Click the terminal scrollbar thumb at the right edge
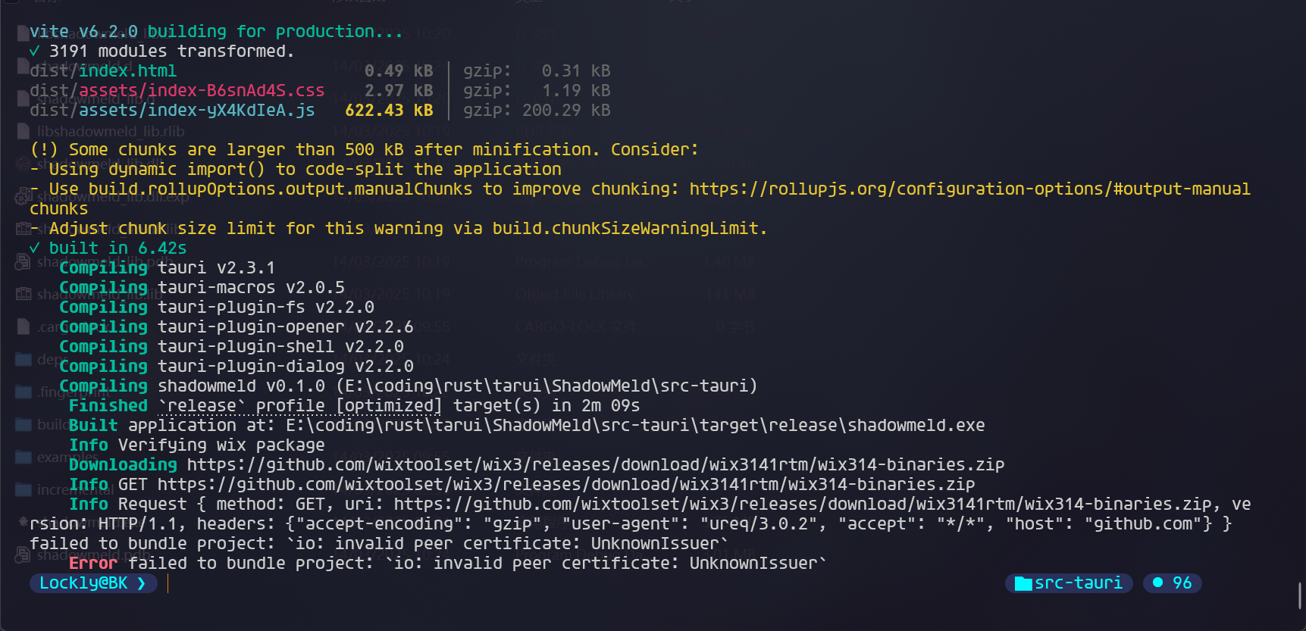1306x631 pixels. coord(1300,595)
